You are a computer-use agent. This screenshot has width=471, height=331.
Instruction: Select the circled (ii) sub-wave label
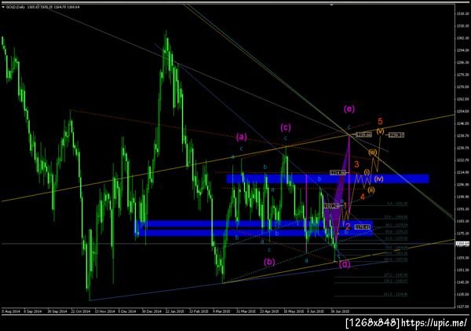(371, 190)
